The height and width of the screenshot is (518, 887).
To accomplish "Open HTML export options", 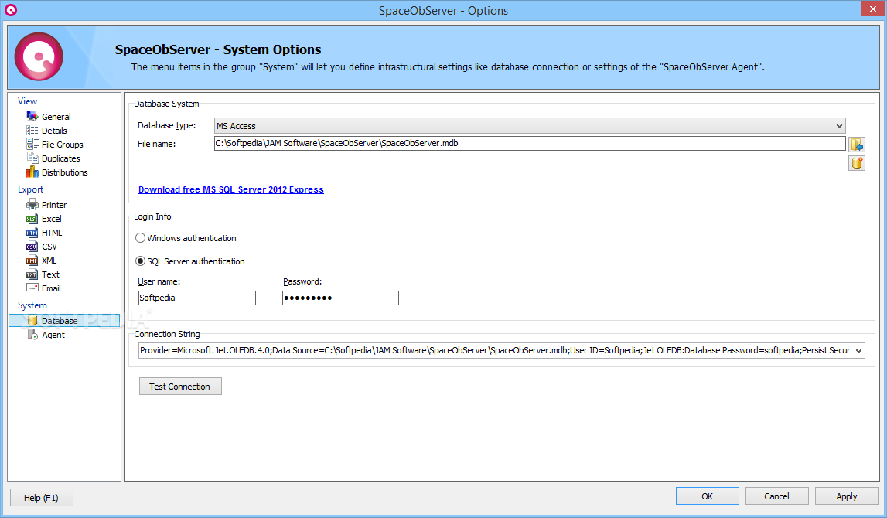I will point(52,233).
